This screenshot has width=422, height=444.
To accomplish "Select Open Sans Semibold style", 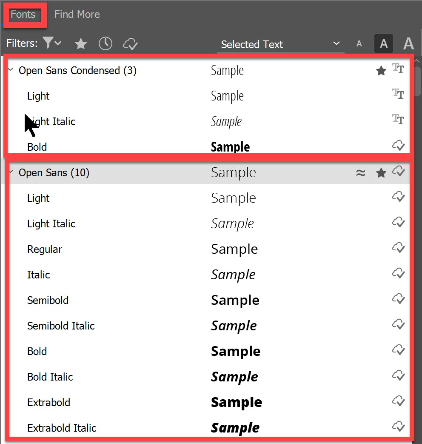I will pyautogui.click(x=48, y=300).
